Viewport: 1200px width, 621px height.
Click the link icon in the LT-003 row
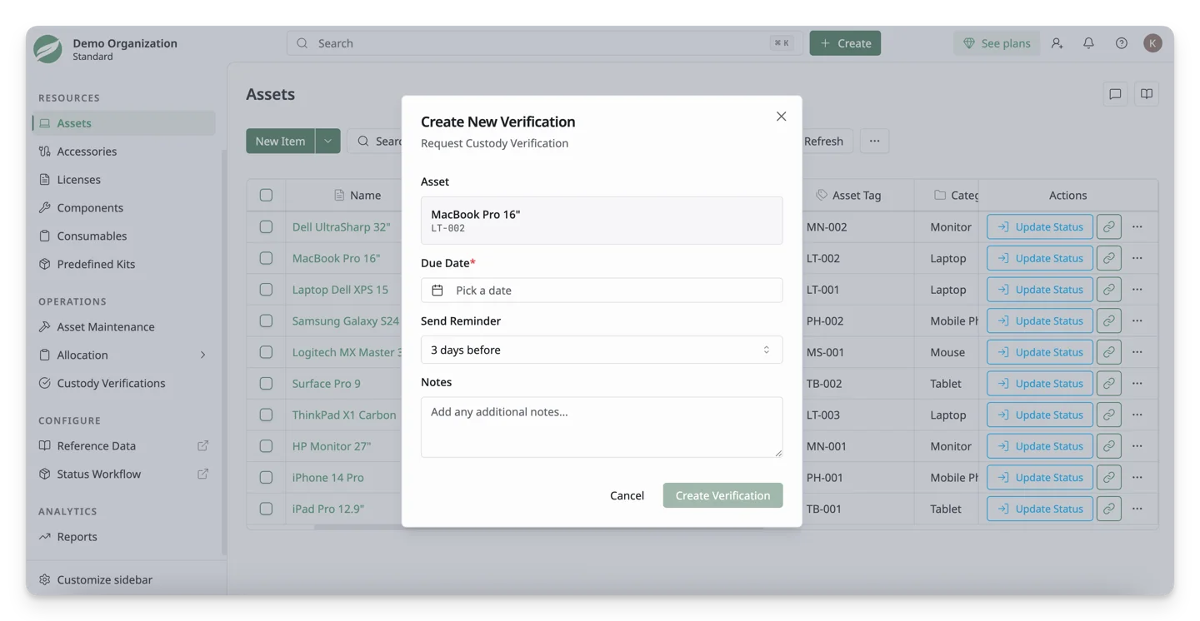coord(1109,415)
